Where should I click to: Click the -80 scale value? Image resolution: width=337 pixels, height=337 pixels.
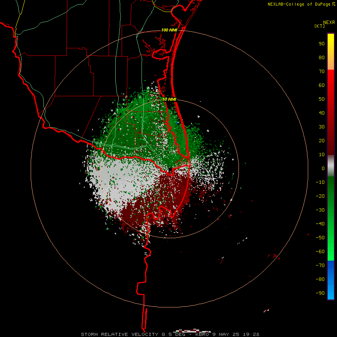320,279
